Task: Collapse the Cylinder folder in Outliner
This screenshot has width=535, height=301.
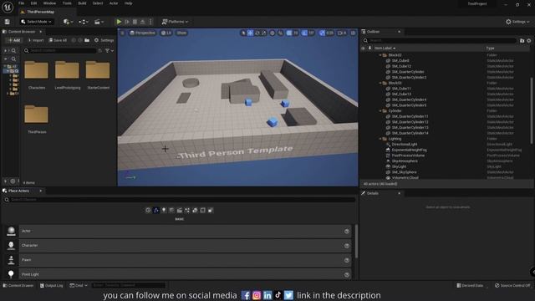Action: tap(380, 111)
